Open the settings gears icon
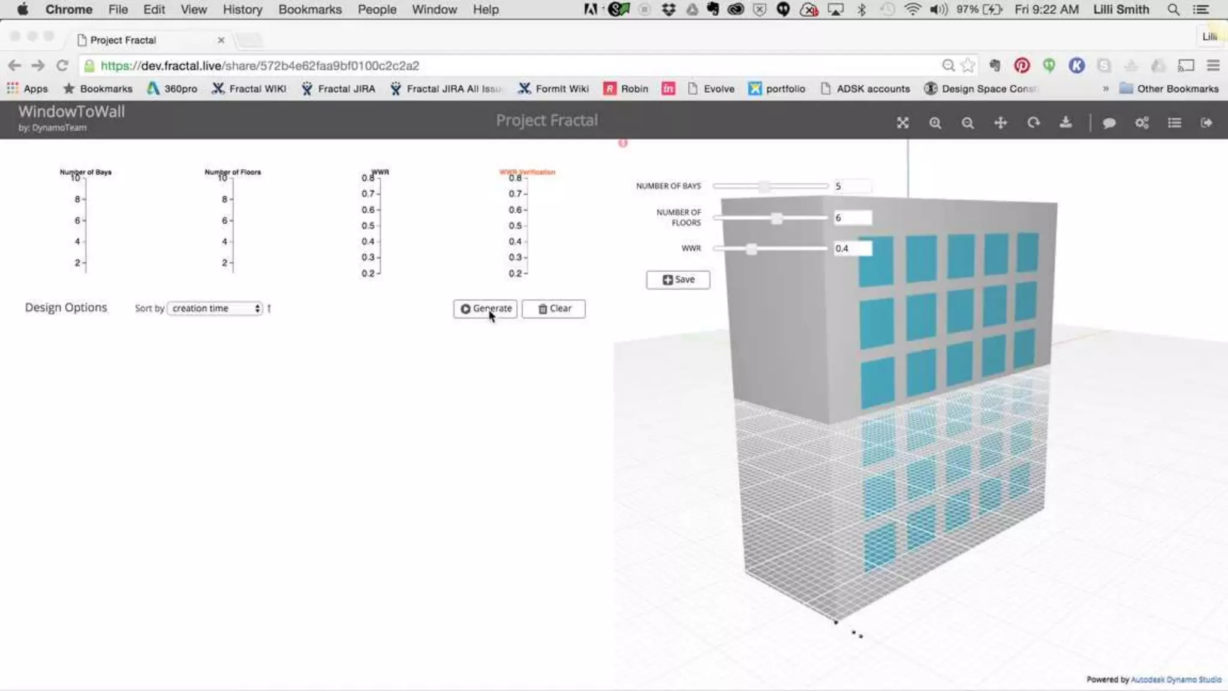 (x=1142, y=123)
